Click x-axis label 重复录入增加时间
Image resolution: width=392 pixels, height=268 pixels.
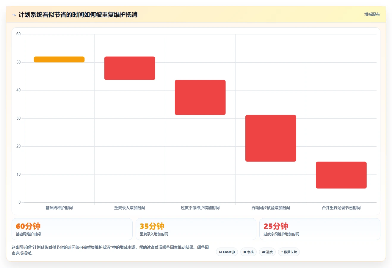pyautogui.click(x=130, y=208)
